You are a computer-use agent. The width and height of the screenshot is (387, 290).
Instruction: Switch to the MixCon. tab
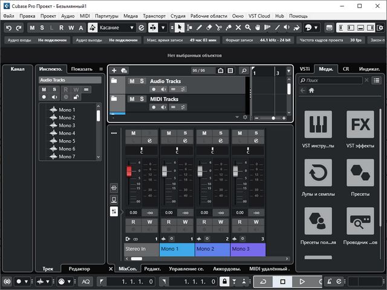128,268
